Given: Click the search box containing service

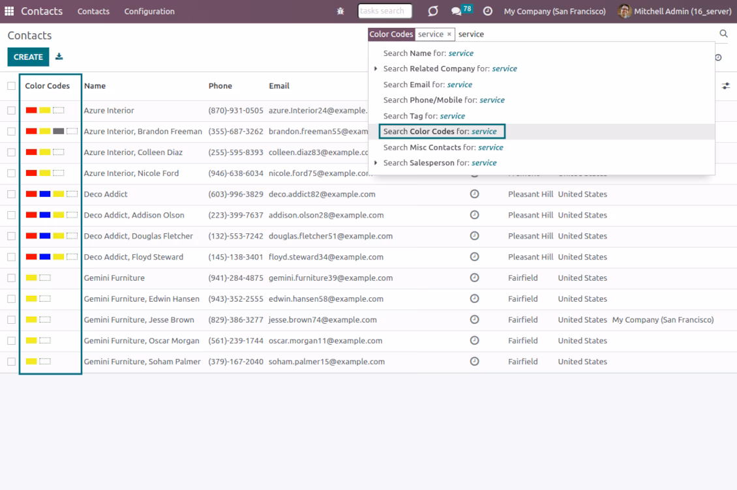Looking at the screenshot, I should click(585, 35).
